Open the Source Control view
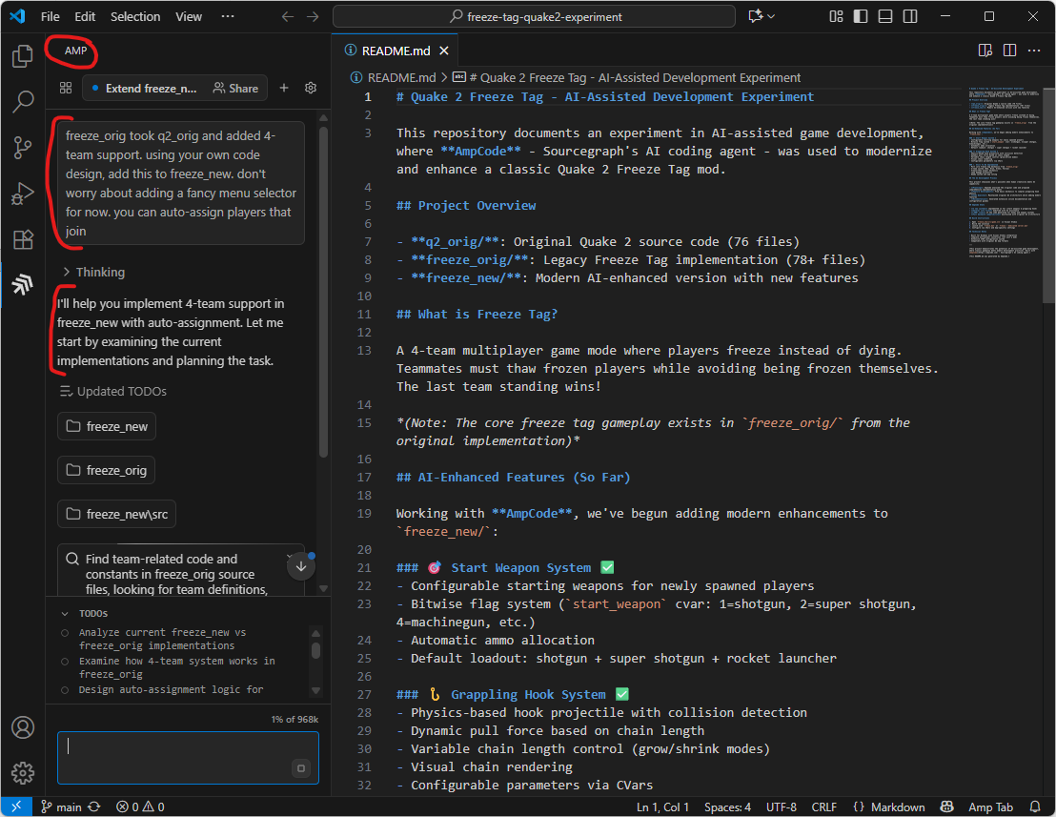Image resolution: width=1056 pixels, height=817 pixels. pyautogui.click(x=23, y=148)
